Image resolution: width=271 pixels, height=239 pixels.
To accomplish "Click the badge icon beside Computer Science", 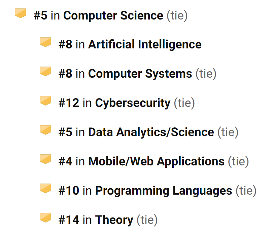I will pyautogui.click(x=21, y=13).
